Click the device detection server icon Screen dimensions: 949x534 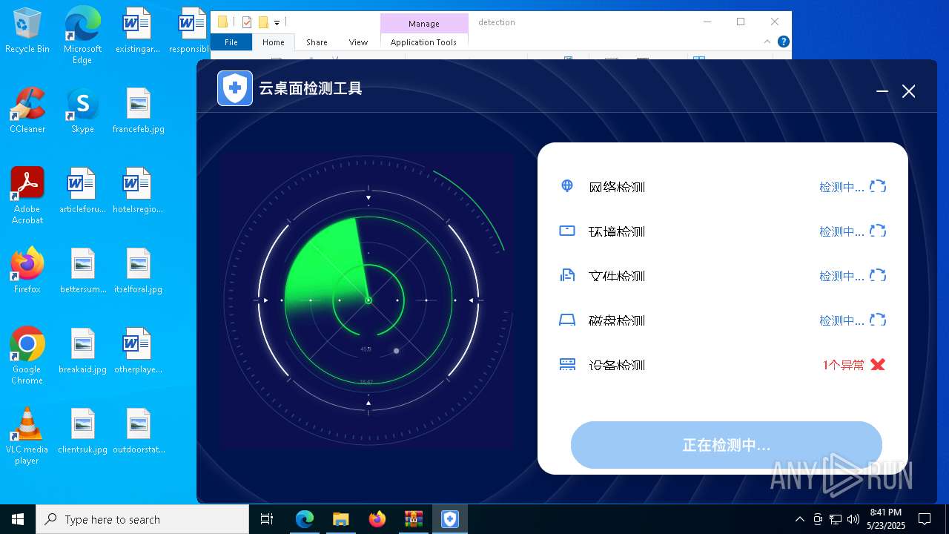[567, 364]
